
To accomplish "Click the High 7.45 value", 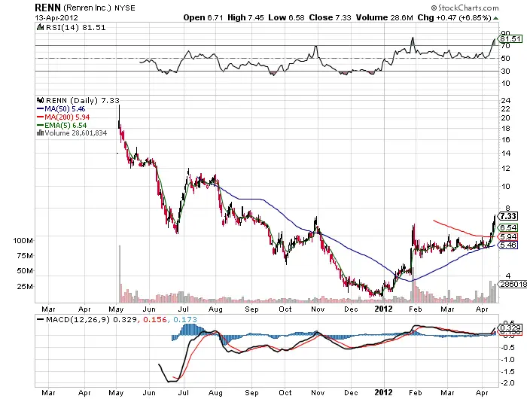I will pos(245,17).
